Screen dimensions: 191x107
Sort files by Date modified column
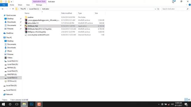pos(67,13)
